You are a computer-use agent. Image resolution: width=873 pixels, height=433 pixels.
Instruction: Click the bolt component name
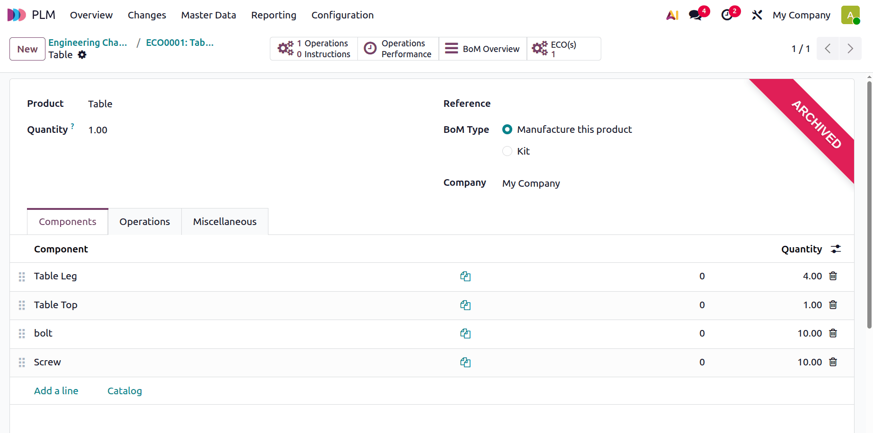point(43,333)
